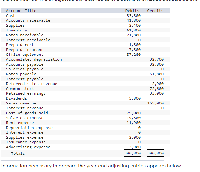200x172 pixels.
Task: Click the Common stock credit 72,600
Action: (156, 89)
